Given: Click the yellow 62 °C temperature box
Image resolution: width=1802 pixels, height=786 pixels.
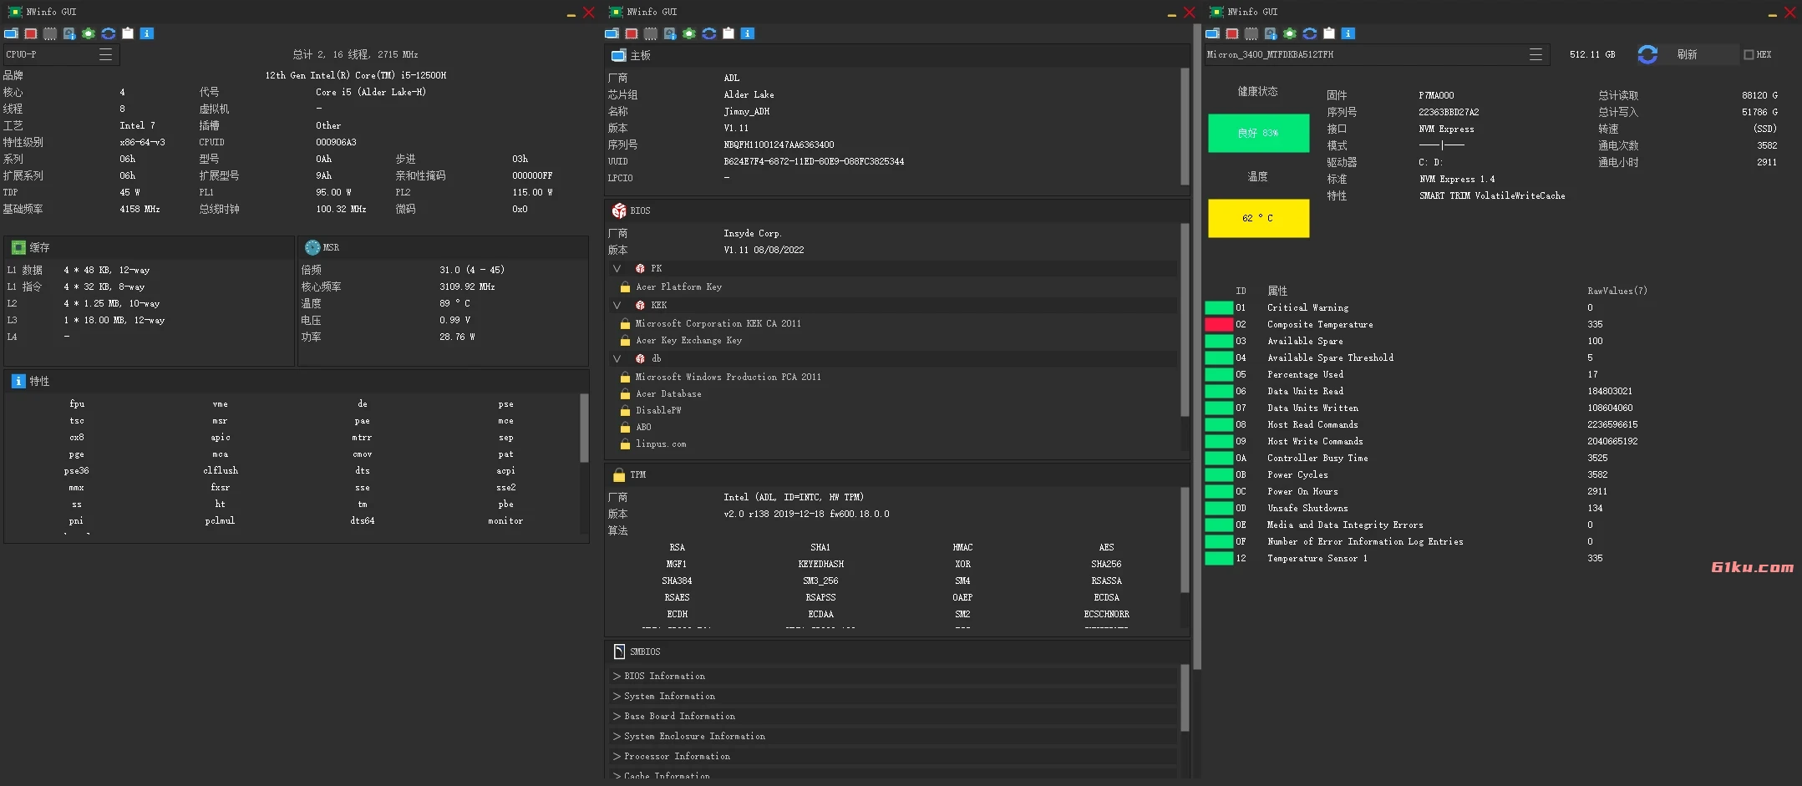Looking at the screenshot, I should 1258,218.
